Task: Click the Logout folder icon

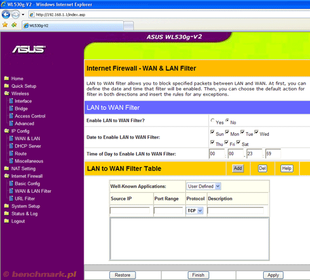Action: (6, 221)
